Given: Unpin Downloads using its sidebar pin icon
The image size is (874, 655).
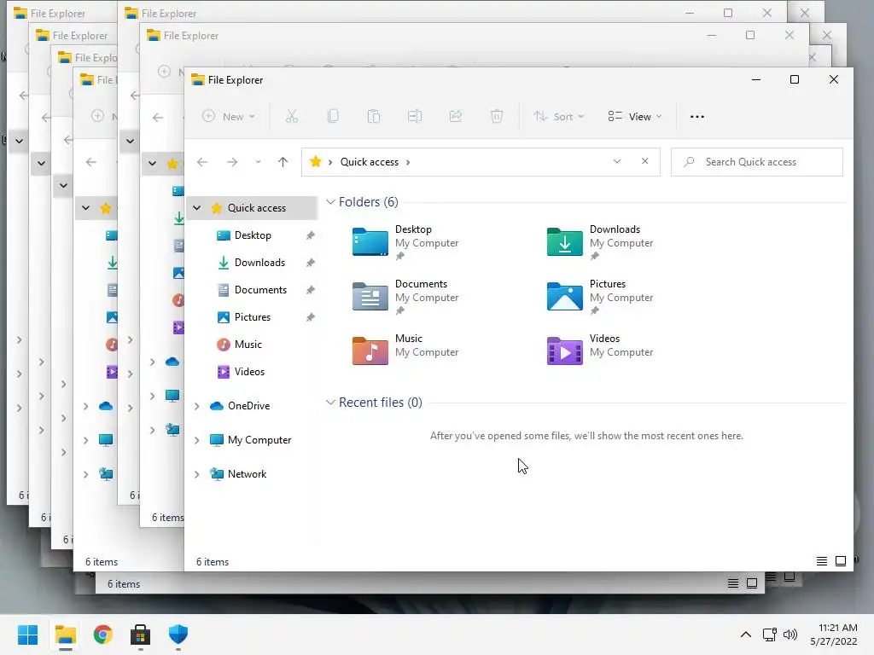Looking at the screenshot, I should pyautogui.click(x=311, y=263).
